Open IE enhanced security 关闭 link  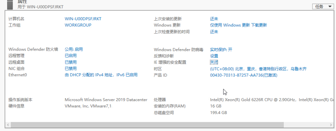(x=214, y=62)
